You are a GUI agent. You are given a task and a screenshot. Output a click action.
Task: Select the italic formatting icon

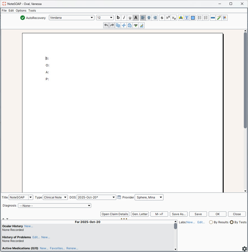[x=124, y=18]
